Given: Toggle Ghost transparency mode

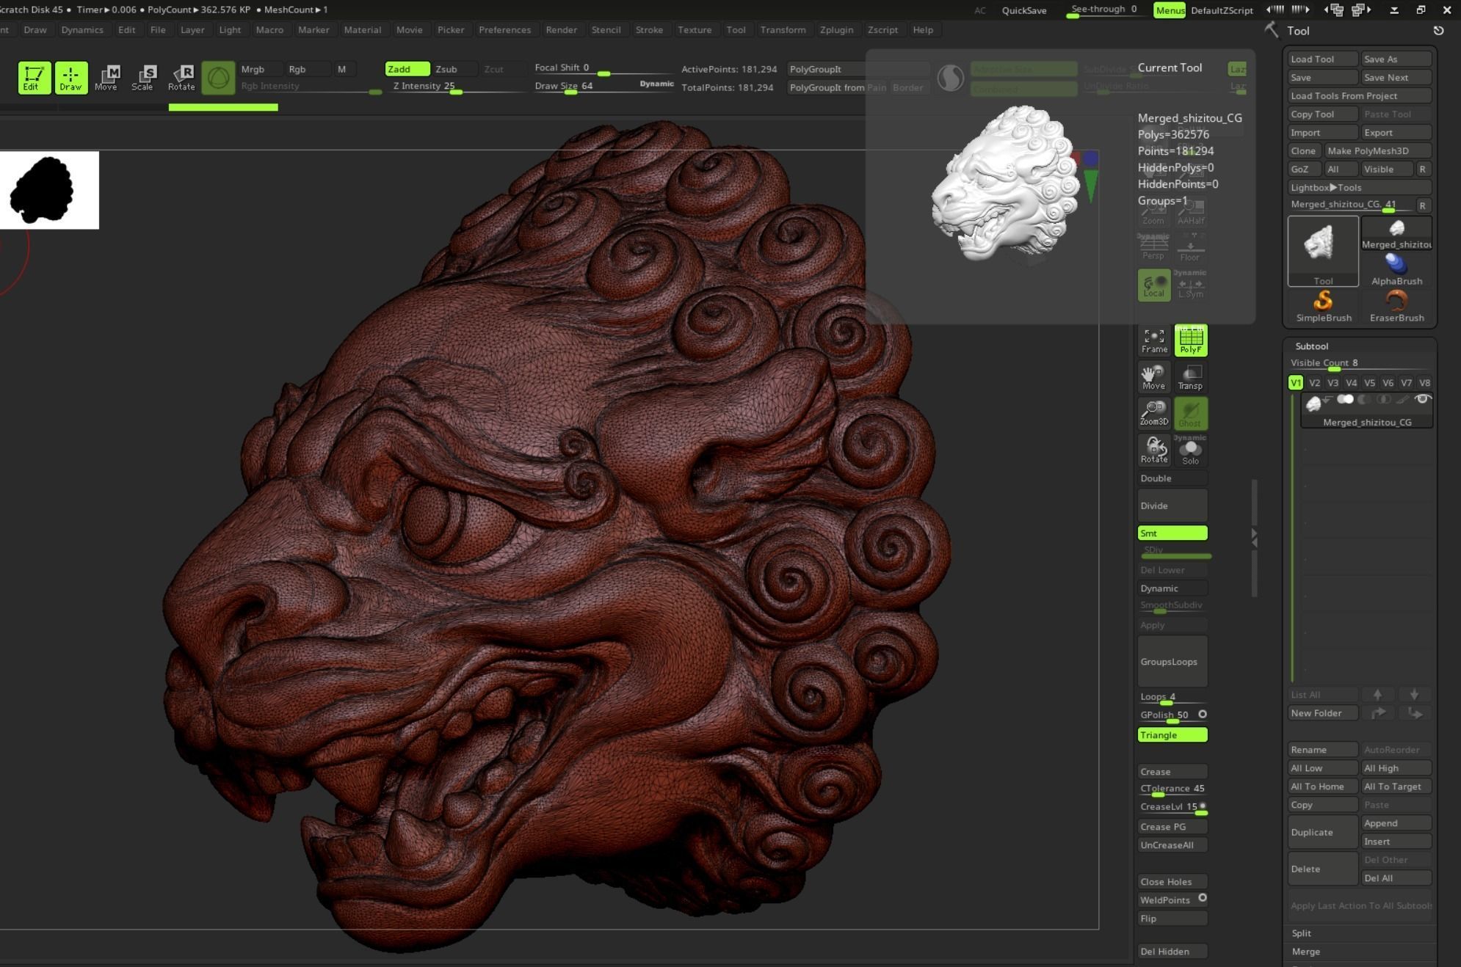Looking at the screenshot, I should pos(1191,413).
